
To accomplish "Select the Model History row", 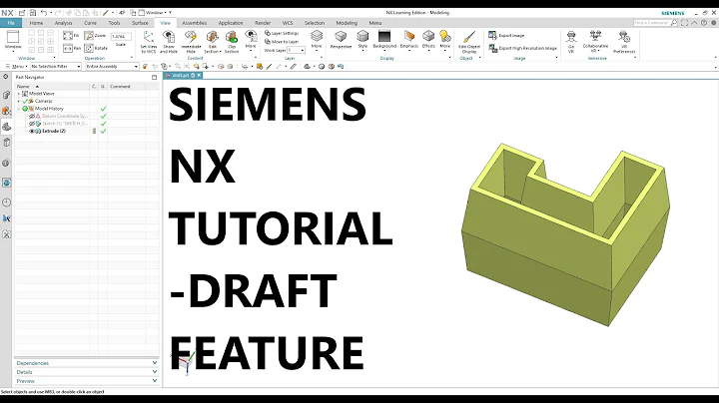I will [49, 109].
